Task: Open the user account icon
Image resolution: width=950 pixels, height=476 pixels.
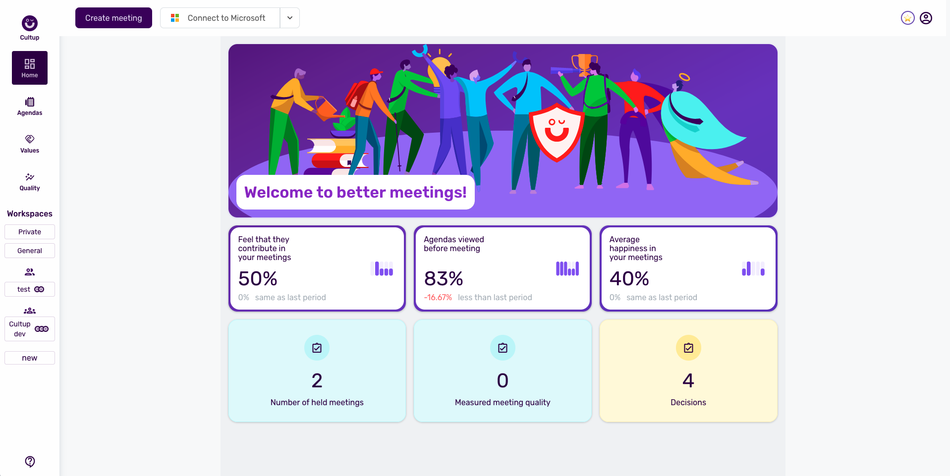Action: [x=926, y=18]
